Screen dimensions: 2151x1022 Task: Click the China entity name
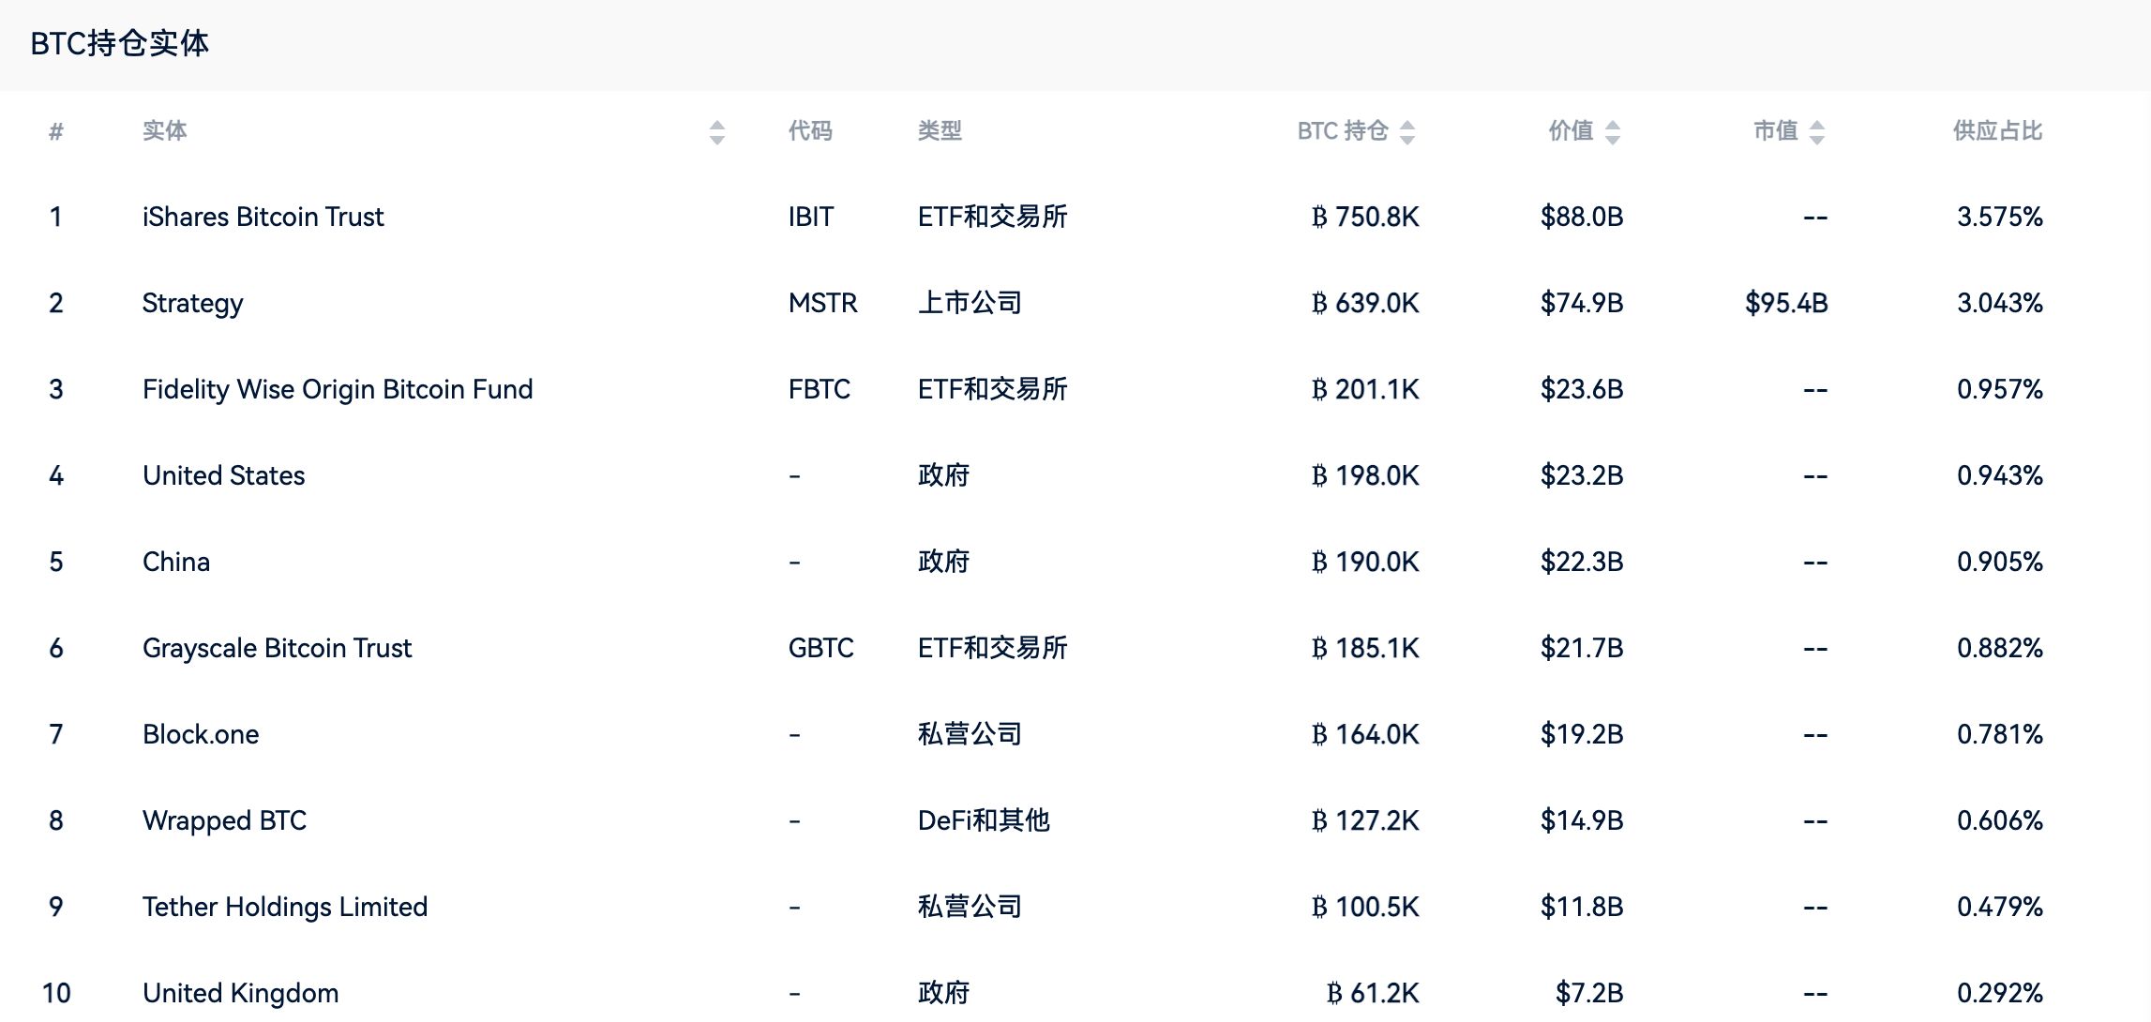coord(176,562)
